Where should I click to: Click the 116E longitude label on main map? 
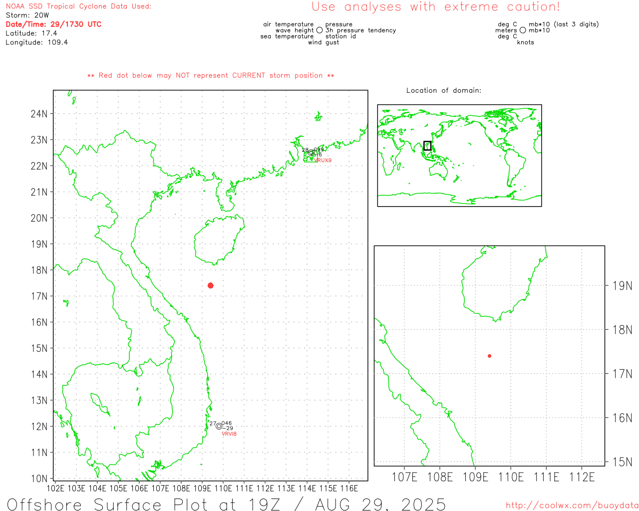(349, 488)
